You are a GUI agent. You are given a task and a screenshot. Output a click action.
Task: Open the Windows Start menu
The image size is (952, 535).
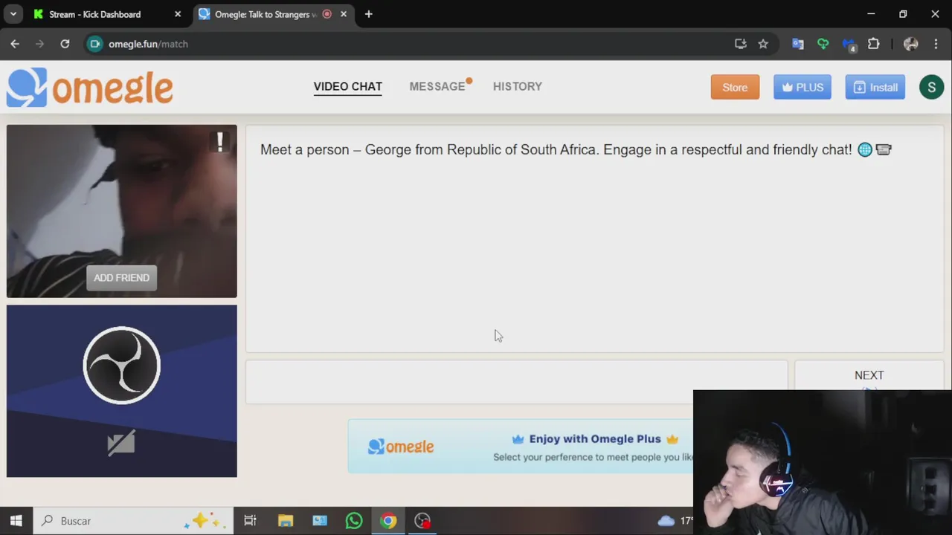point(16,521)
